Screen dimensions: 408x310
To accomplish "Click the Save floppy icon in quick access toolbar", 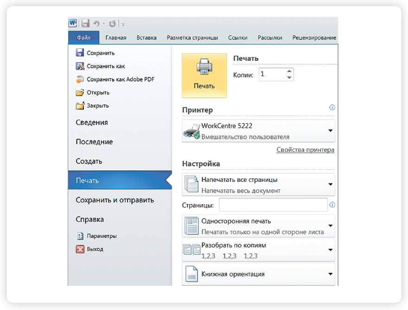I will pyautogui.click(x=85, y=24).
